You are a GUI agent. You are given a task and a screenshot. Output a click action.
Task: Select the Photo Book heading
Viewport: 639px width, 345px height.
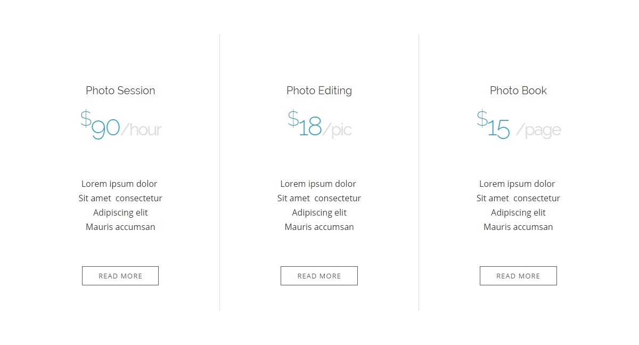tap(518, 91)
